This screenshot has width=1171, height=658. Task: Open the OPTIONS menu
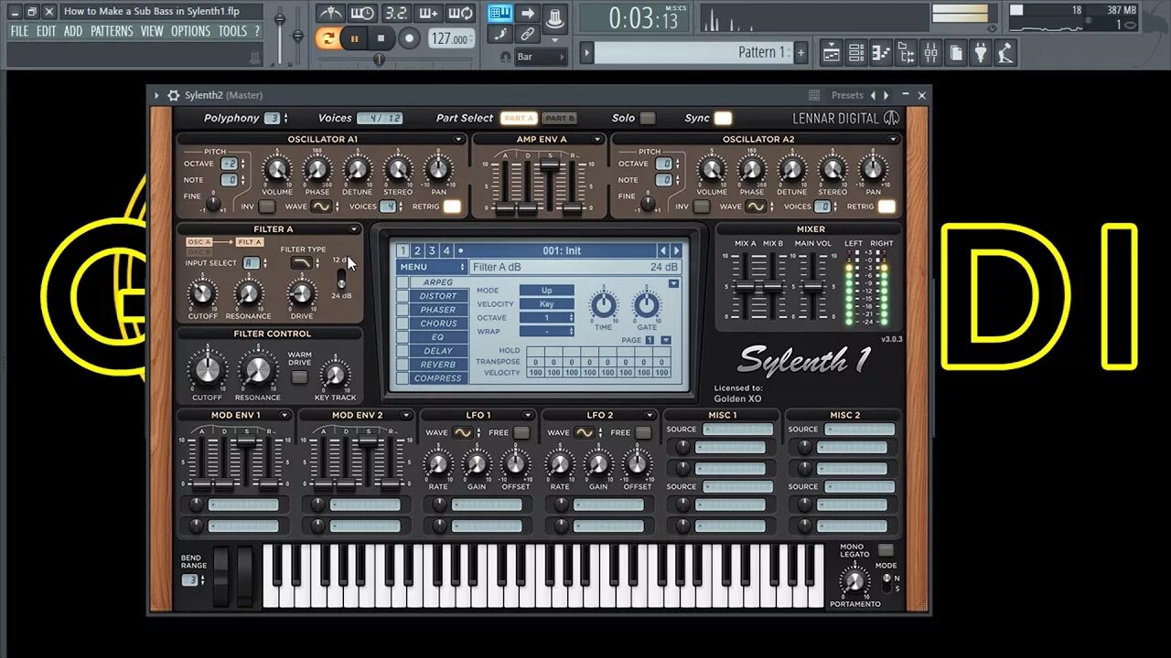(x=191, y=31)
